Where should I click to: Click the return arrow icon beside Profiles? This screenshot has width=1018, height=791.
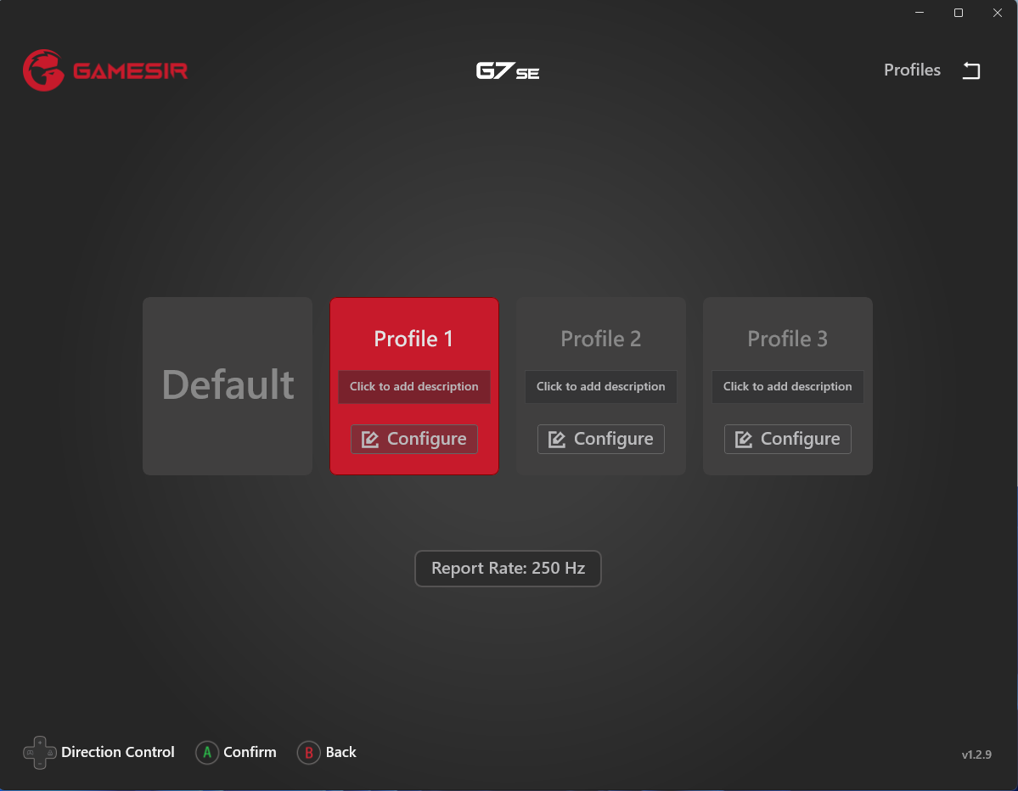click(971, 70)
